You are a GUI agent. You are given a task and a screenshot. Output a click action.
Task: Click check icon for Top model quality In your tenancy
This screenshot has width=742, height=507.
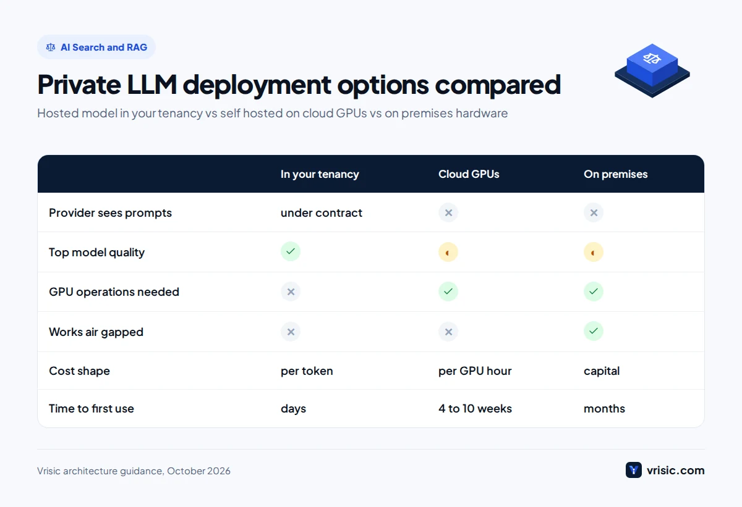click(x=291, y=252)
